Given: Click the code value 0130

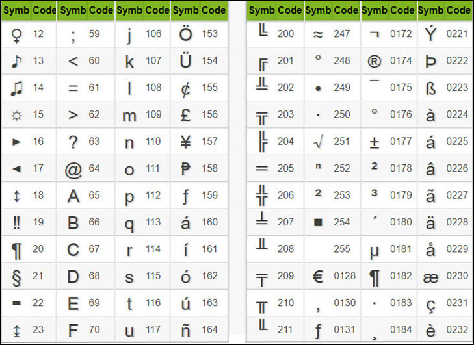Looking at the screenshot, I should pyautogui.click(x=345, y=303).
